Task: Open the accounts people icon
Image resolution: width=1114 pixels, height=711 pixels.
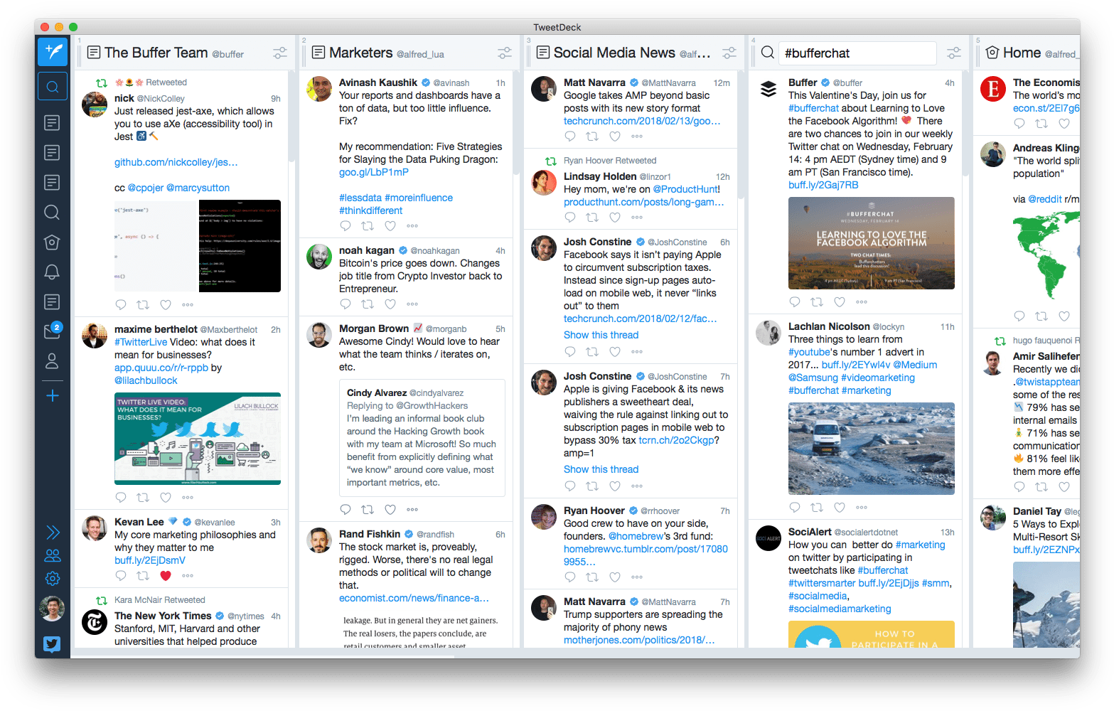Action: (53, 555)
